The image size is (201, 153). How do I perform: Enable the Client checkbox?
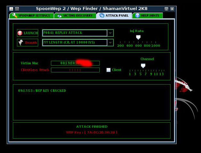point(108,70)
